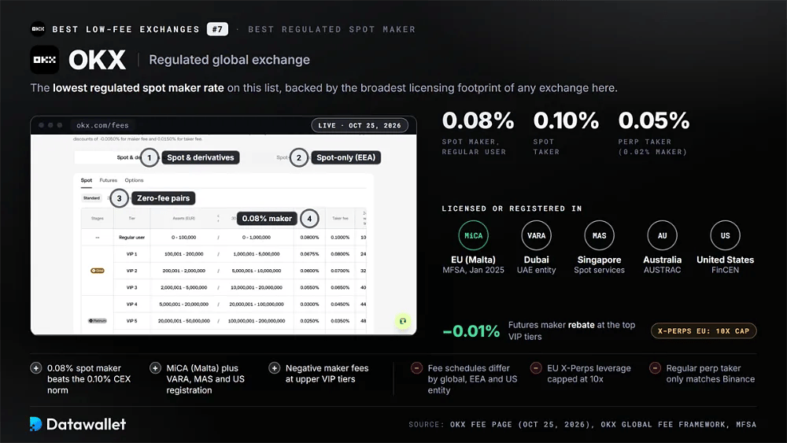Click the large OKX logo tile

click(x=45, y=60)
